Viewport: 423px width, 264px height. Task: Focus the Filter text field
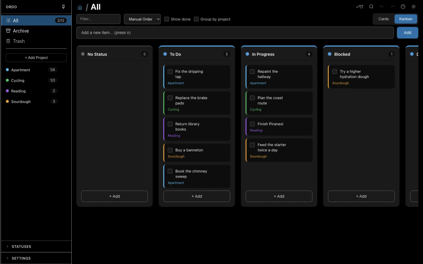pos(98,19)
